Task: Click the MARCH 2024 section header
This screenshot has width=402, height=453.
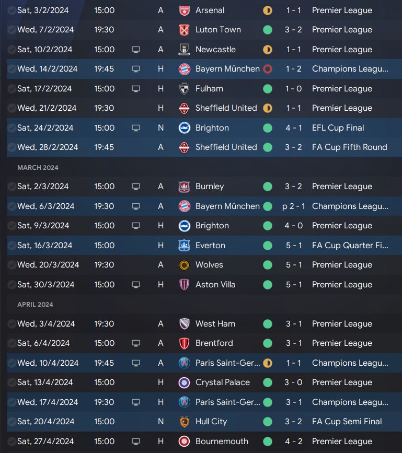Action: point(38,168)
